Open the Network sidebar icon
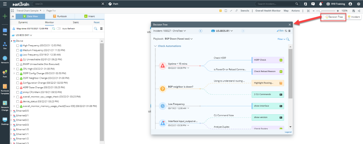Viewport: 363px width, 144px height. [5, 59]
